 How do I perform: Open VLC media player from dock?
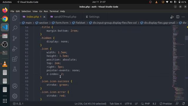pos(5,64)
